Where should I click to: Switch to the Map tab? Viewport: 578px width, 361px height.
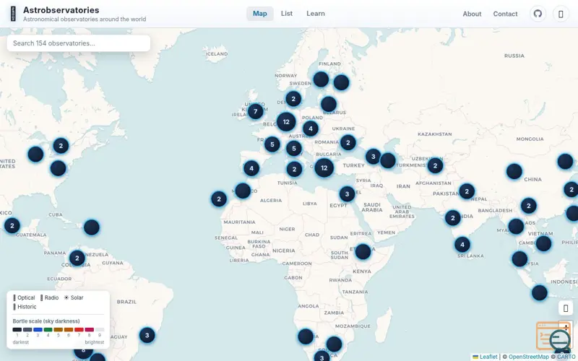click(x=260, y=14)
